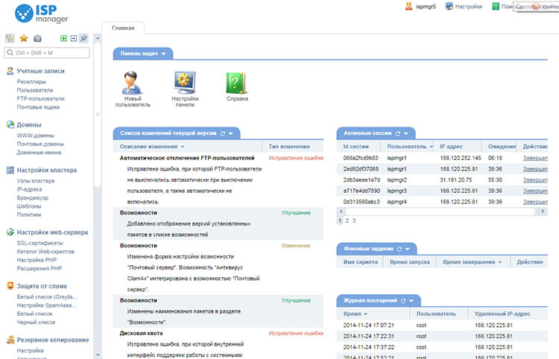The height and width of the screenshot is (359, 559).
Task: Refresh the Журнал посещений panel
Action: click(x=403, y=301)
